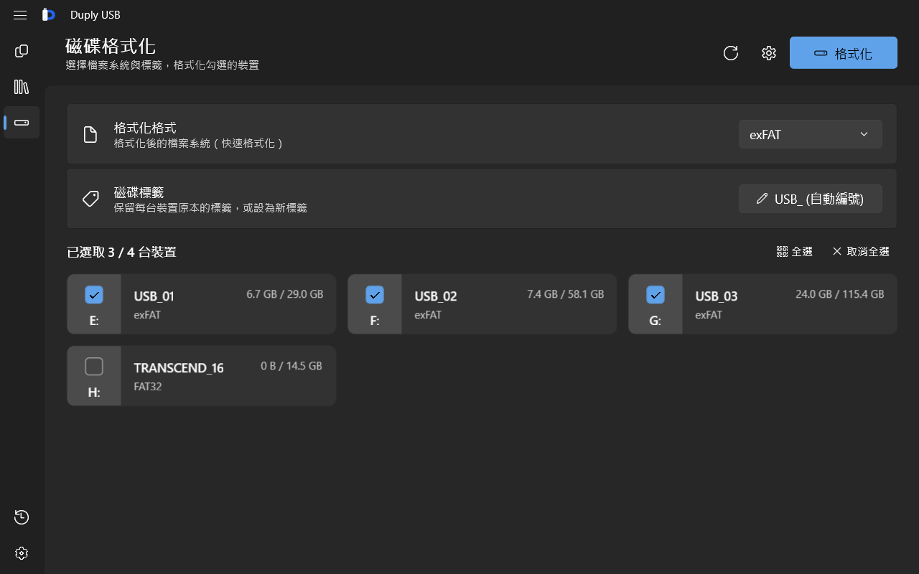The height and width of the screenshot is (574, 919).
Task: Click the 0 B / 14.5 GB capacity
Action: click(x=291, y=366)
